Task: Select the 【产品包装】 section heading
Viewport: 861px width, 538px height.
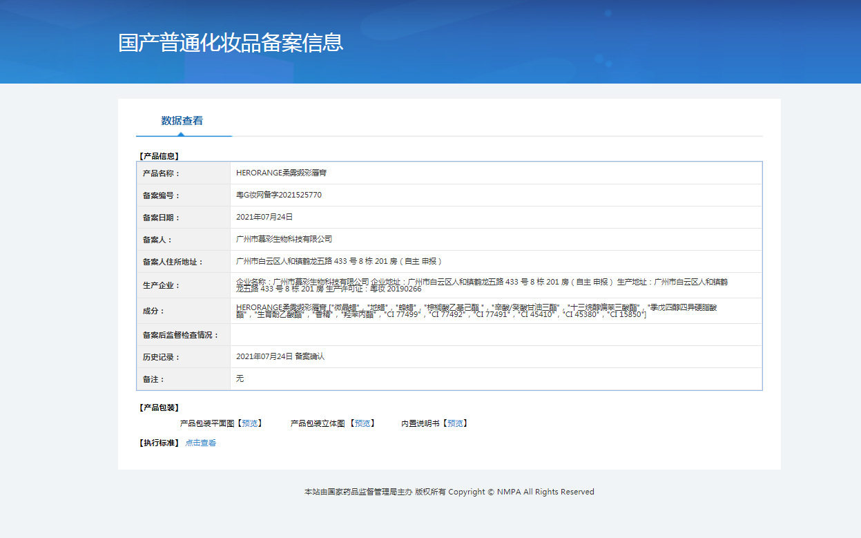Action: 158,407
